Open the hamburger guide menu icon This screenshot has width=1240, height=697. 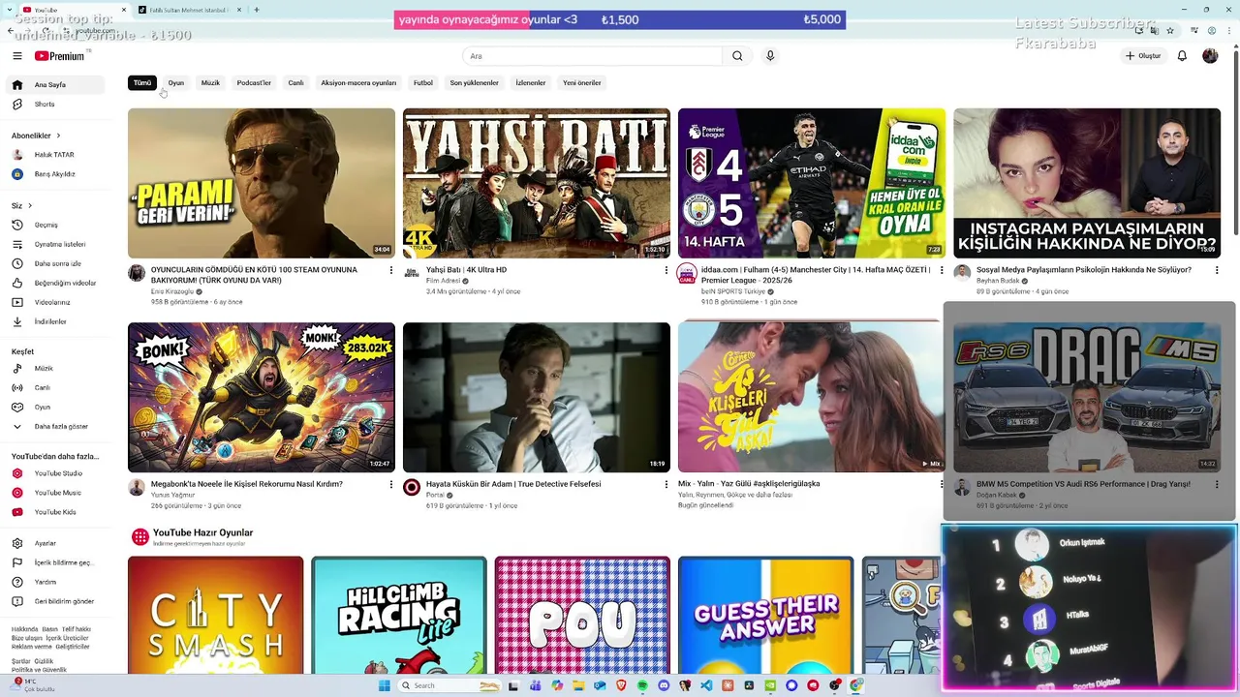[16, 56]
